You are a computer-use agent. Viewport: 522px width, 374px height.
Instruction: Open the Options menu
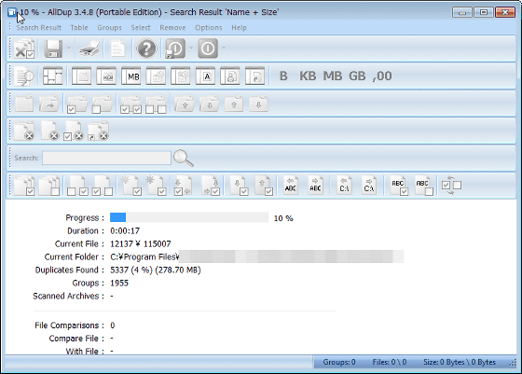pyautogui.click(x=209, y=28)
